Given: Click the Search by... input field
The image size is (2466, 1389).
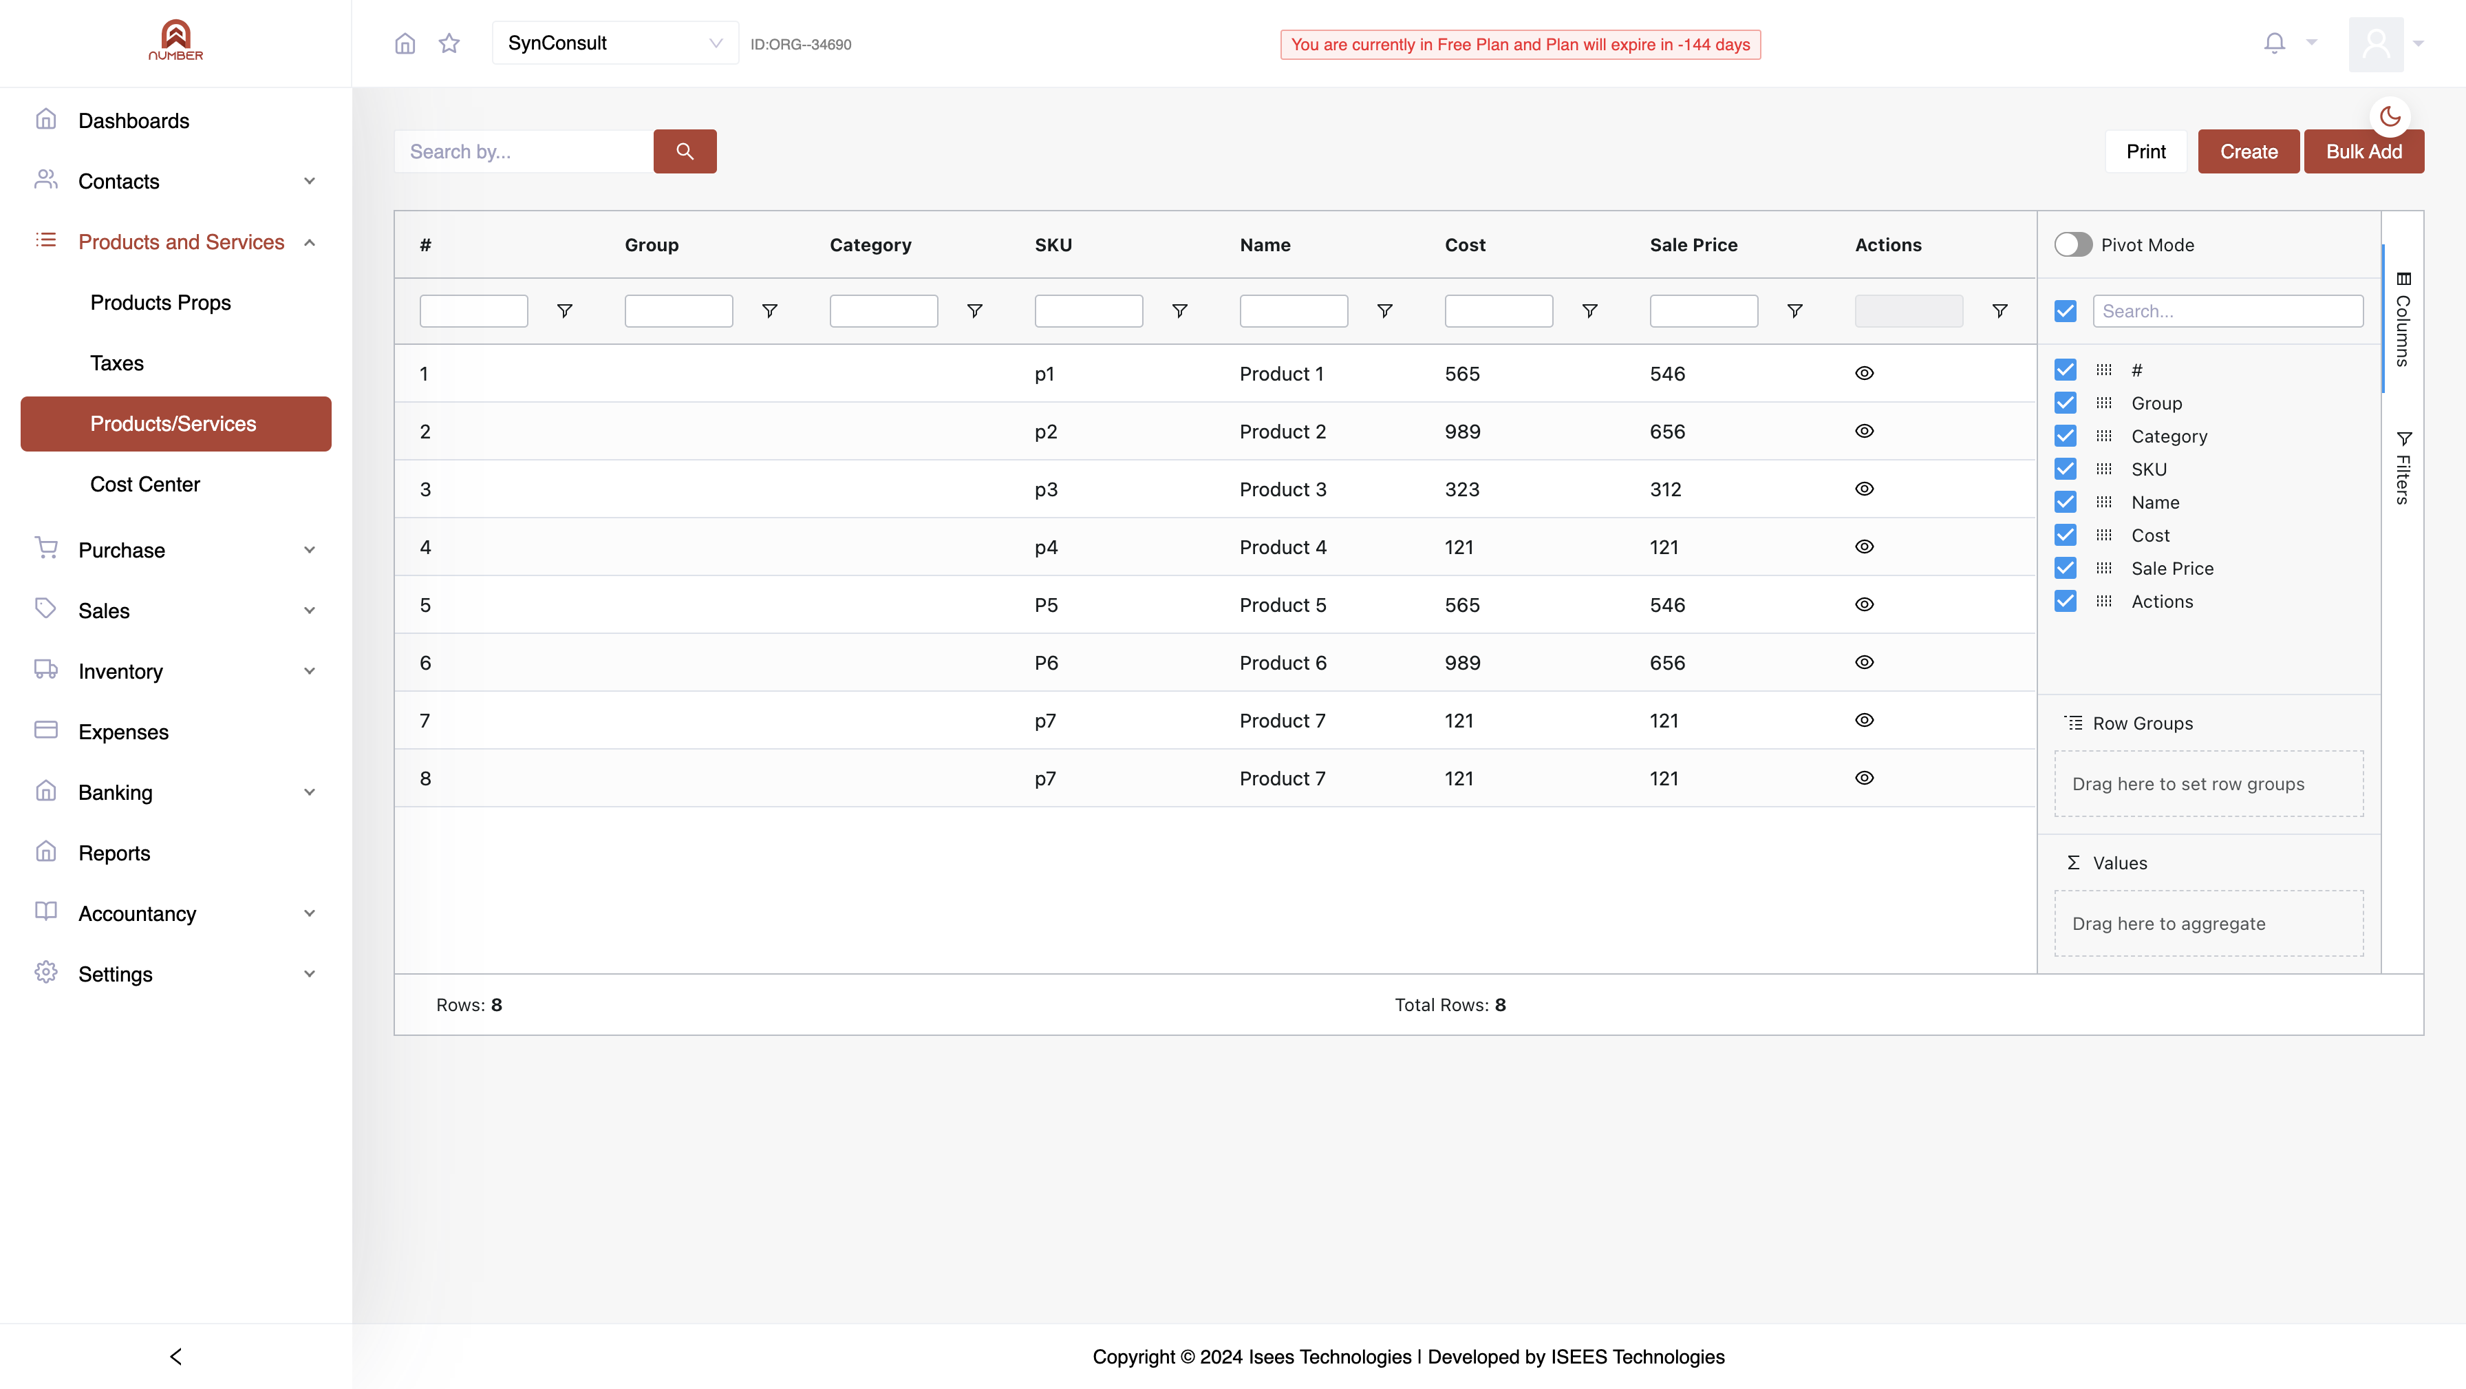Looking at the screenshot, I should (x=524, y=151).
